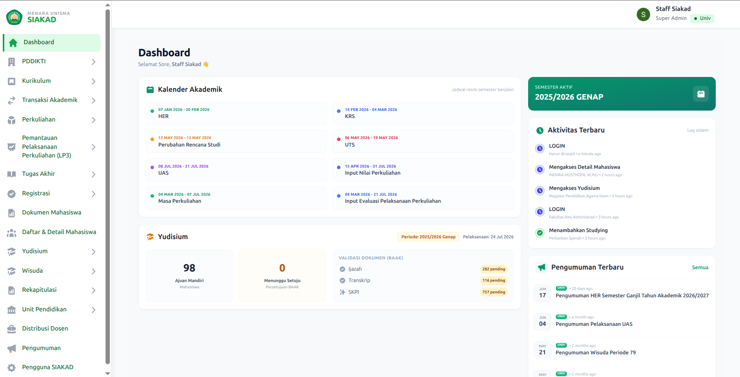Expand the Perkuliahan chevron
Screen dimensions: 740x377
coord(93,120)
